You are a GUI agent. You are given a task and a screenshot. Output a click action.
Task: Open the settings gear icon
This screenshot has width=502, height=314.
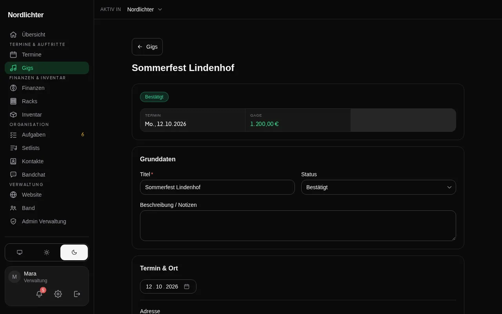[58, 294]
